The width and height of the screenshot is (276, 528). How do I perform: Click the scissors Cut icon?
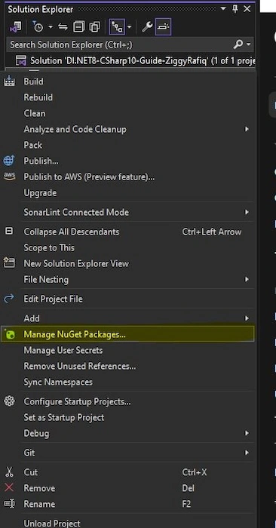tap(9, 472)
